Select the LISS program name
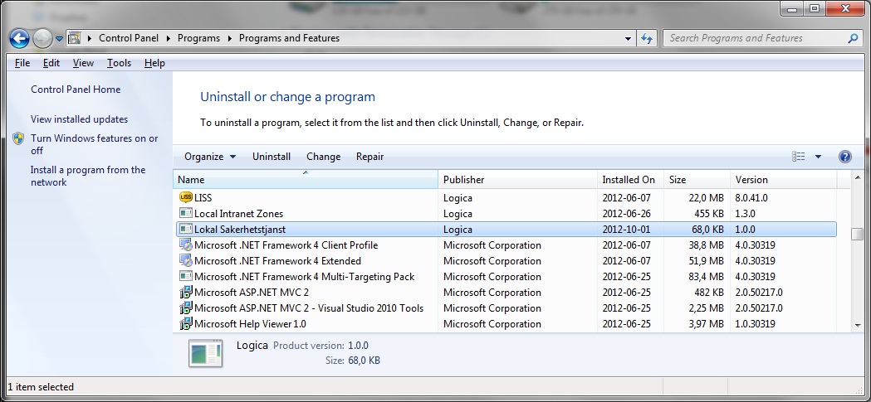This screenshot has height=402, width=871. pos(203,197)
